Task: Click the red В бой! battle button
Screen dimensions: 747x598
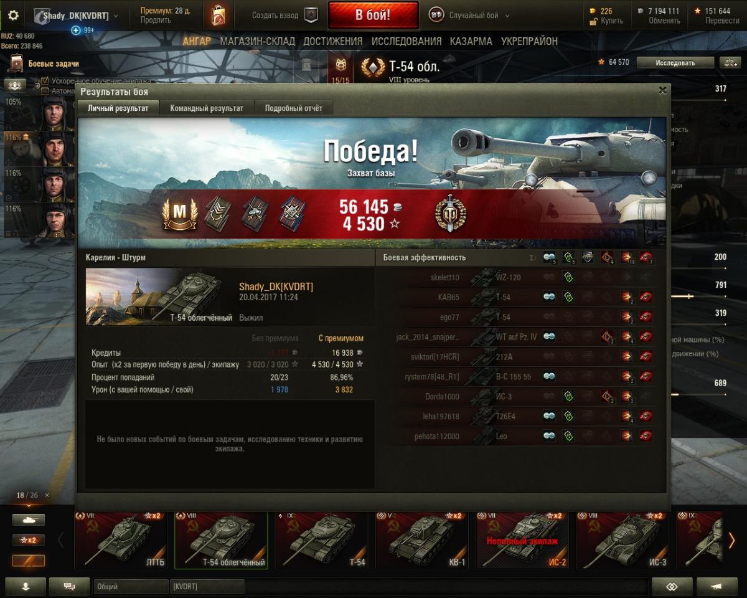Action: click(373, 16)
